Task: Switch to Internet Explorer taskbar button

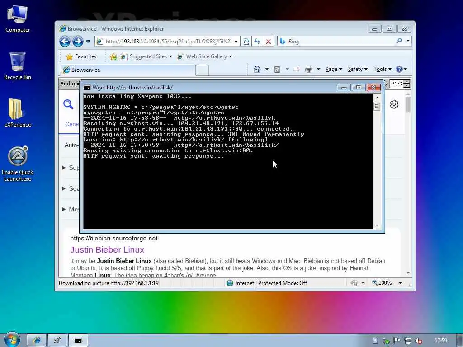Action: (x=37, y=341)
